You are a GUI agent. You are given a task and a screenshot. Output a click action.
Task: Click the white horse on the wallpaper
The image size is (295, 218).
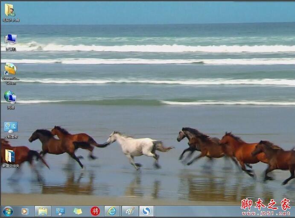(x=134, y=146)
